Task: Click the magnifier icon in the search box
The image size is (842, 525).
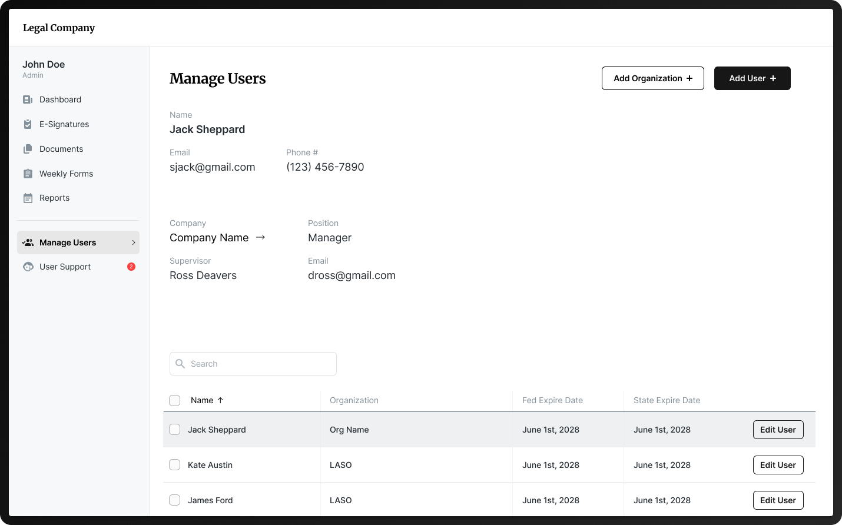Action: click(x=180, y=364)
